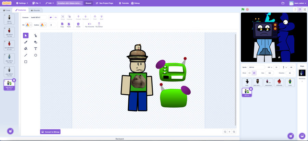Viewport: 308px width, 141px height.
Task: Click the Shared button
Action: click(88, 3)
